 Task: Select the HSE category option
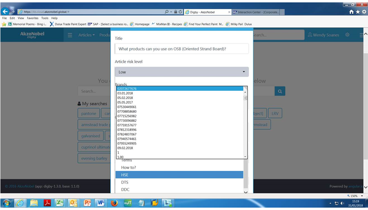pos(179,175)
